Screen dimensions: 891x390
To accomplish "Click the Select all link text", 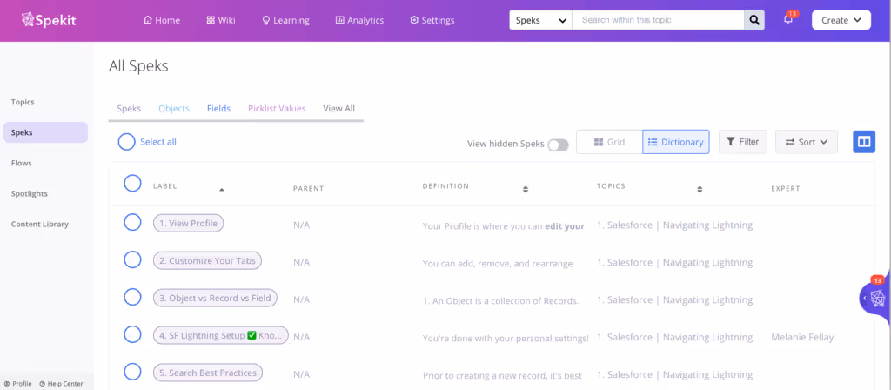I will 158,142.
